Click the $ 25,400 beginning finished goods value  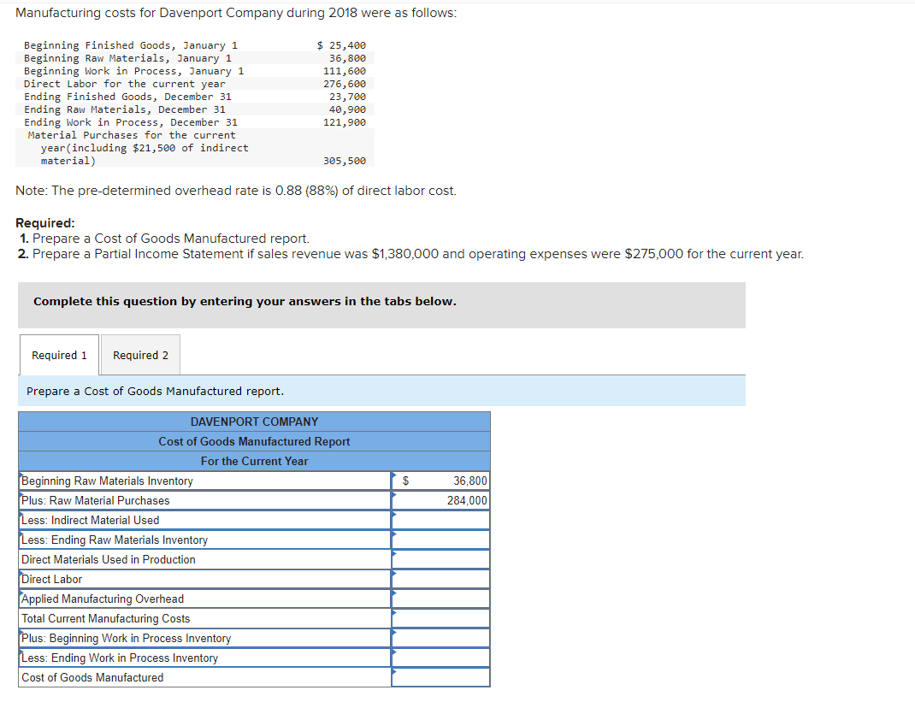[341, 45]
